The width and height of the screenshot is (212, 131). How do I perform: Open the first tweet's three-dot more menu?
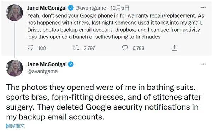(x=203, y=8)
